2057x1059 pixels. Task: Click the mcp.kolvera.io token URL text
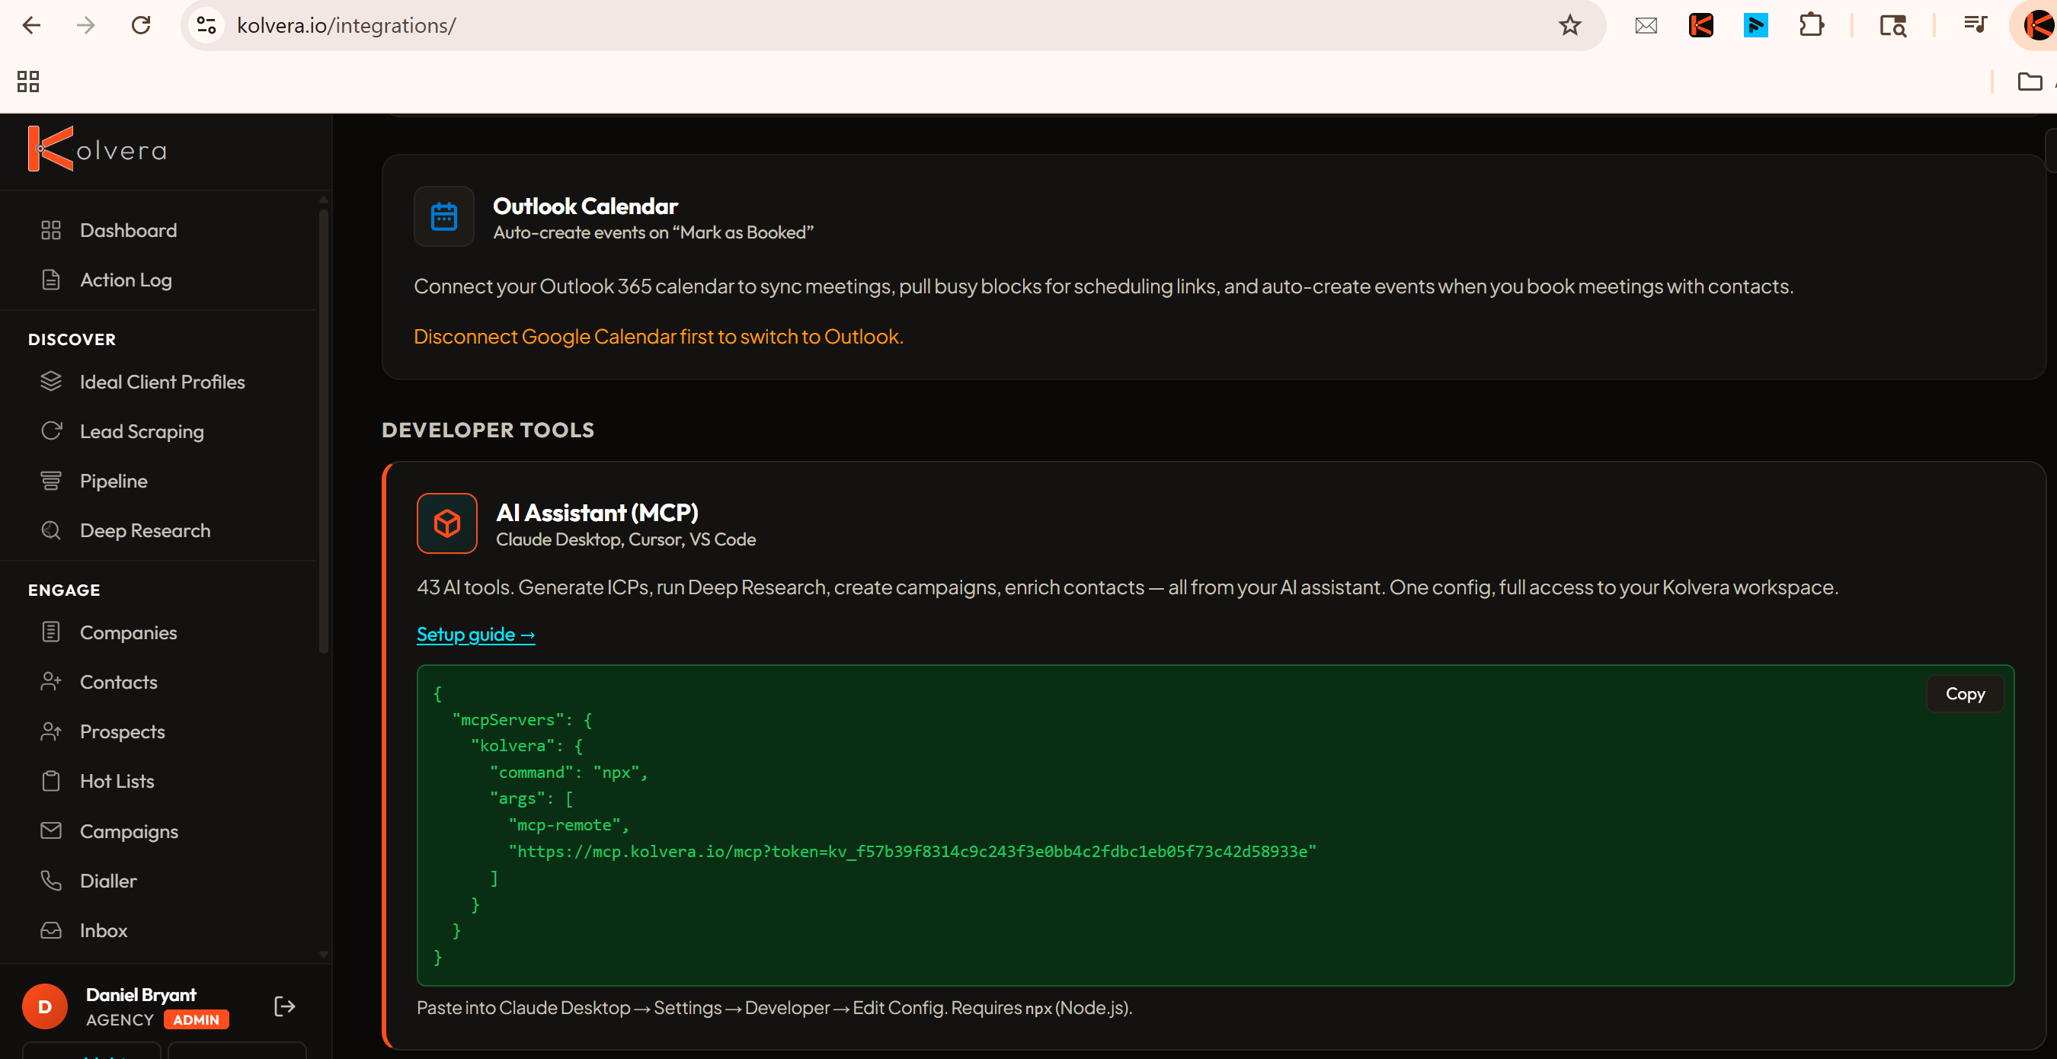[x=912, y=851]
